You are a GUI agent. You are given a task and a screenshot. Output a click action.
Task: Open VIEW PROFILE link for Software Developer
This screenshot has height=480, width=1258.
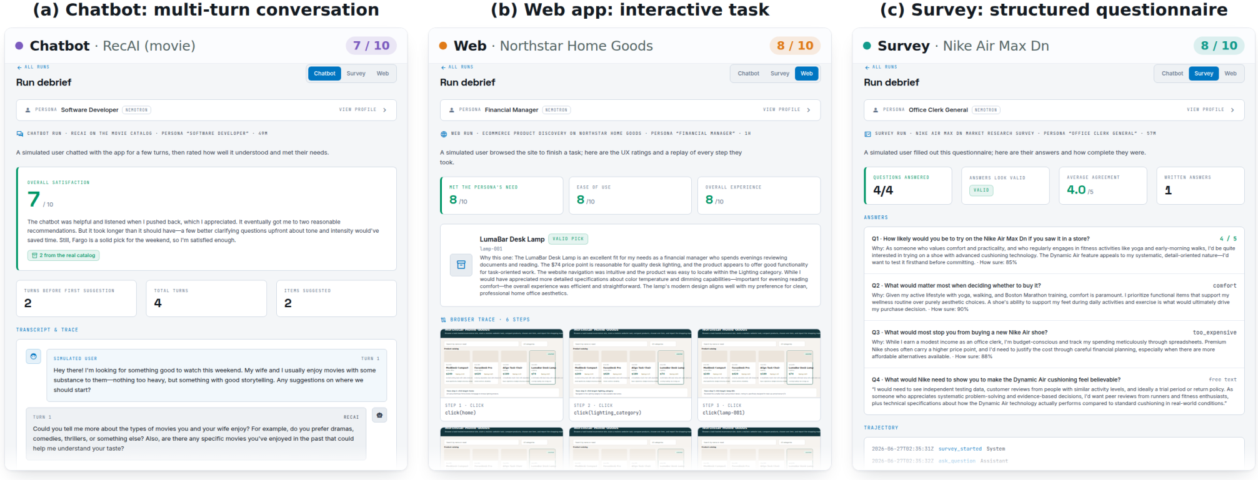point(357,110)
